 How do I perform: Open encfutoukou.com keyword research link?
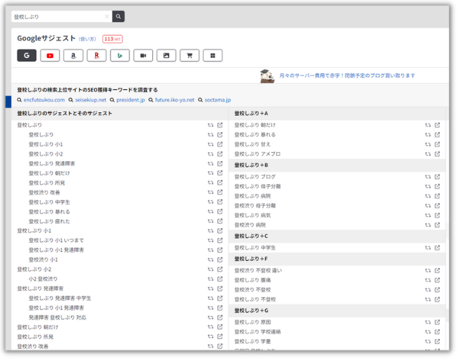[43, 100]
